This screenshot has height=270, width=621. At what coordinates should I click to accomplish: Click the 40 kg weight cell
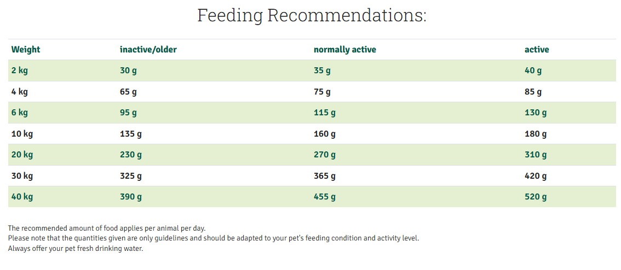pyautogui.click(x=22, y=197)
